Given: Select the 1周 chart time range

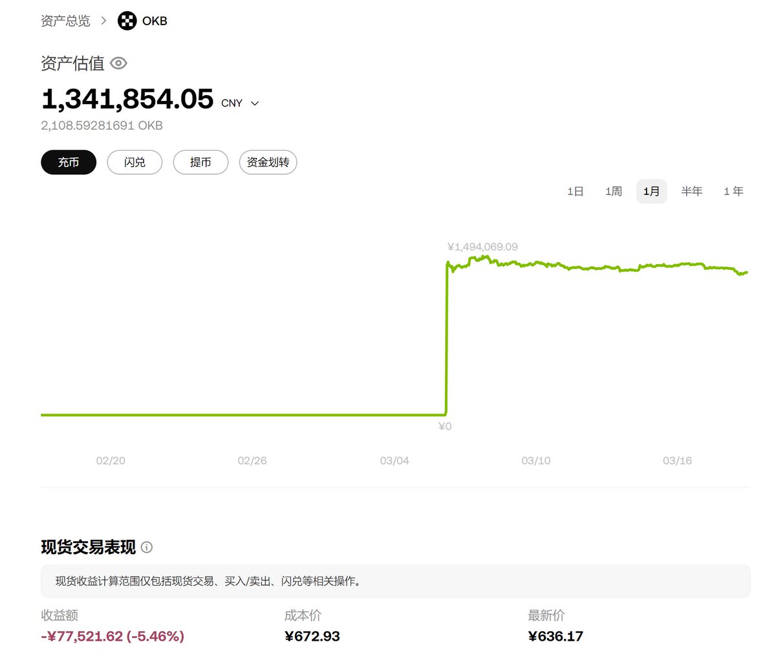Looking at the screenshot, I should [x=613, y=191].
